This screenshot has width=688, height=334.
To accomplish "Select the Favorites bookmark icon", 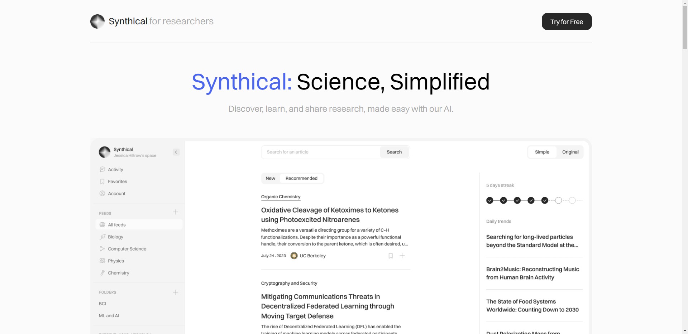I will [102, 181].
